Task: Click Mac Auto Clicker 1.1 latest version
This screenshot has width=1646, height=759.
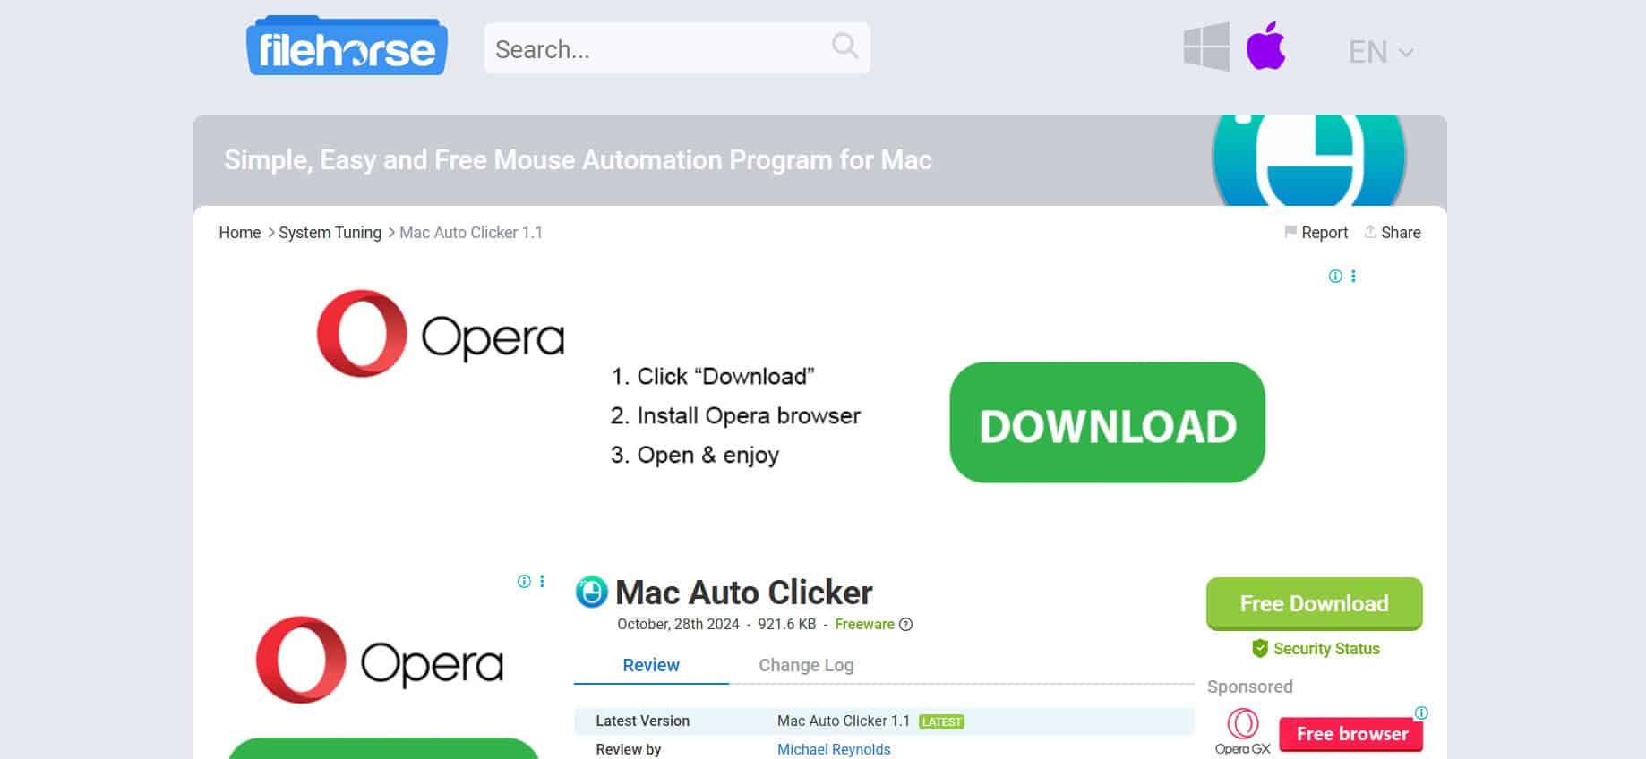Action: point(844,721)
